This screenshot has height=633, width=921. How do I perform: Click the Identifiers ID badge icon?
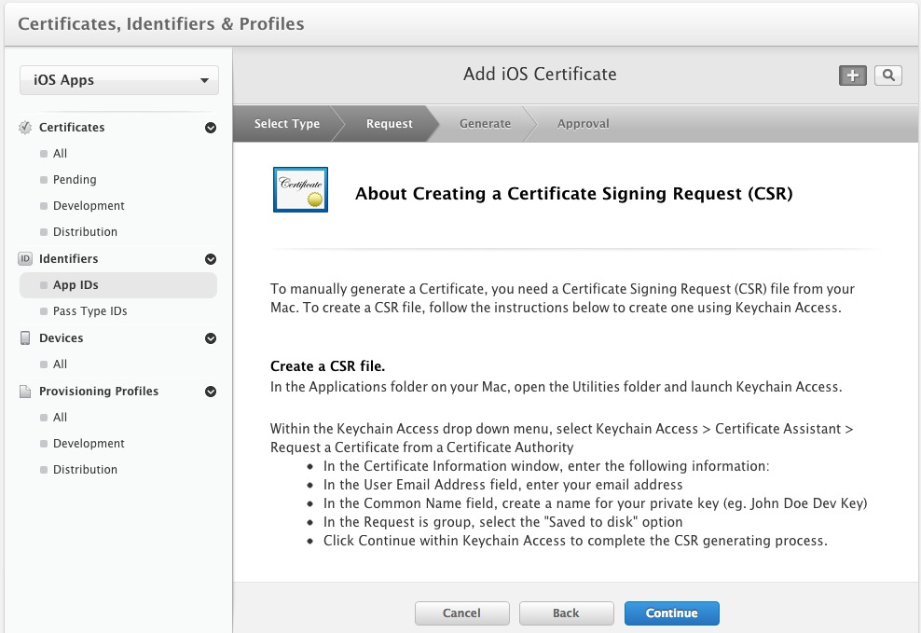pos(25,259)
